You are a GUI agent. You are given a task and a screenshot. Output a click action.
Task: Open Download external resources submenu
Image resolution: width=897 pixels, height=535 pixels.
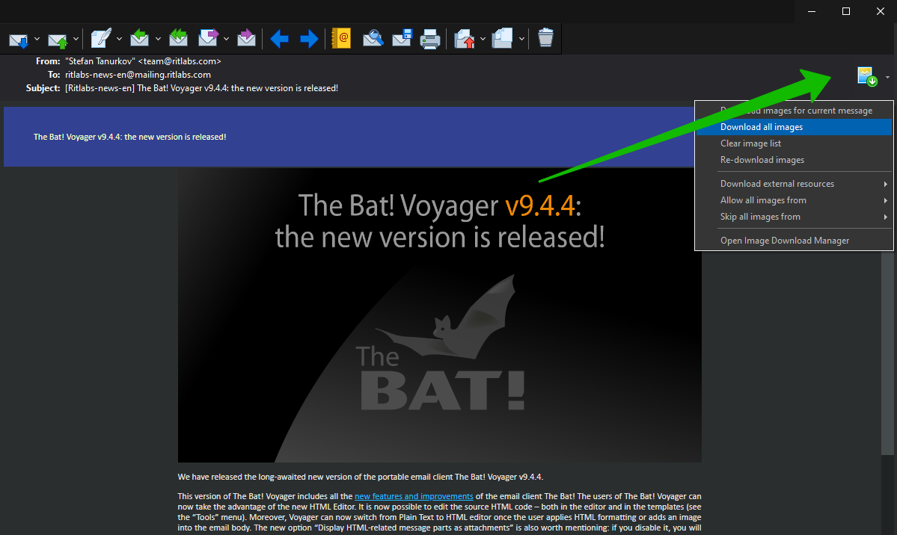(x=794, y=184)
